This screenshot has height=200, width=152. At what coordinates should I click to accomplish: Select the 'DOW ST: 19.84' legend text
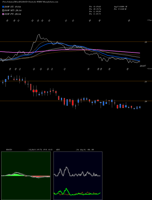pos(12,7)
